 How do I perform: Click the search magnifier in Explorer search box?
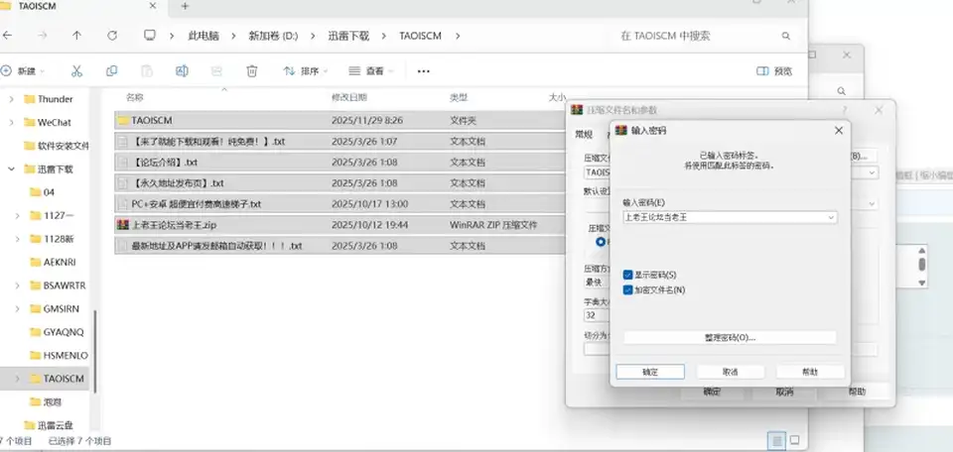coord(786,36)
